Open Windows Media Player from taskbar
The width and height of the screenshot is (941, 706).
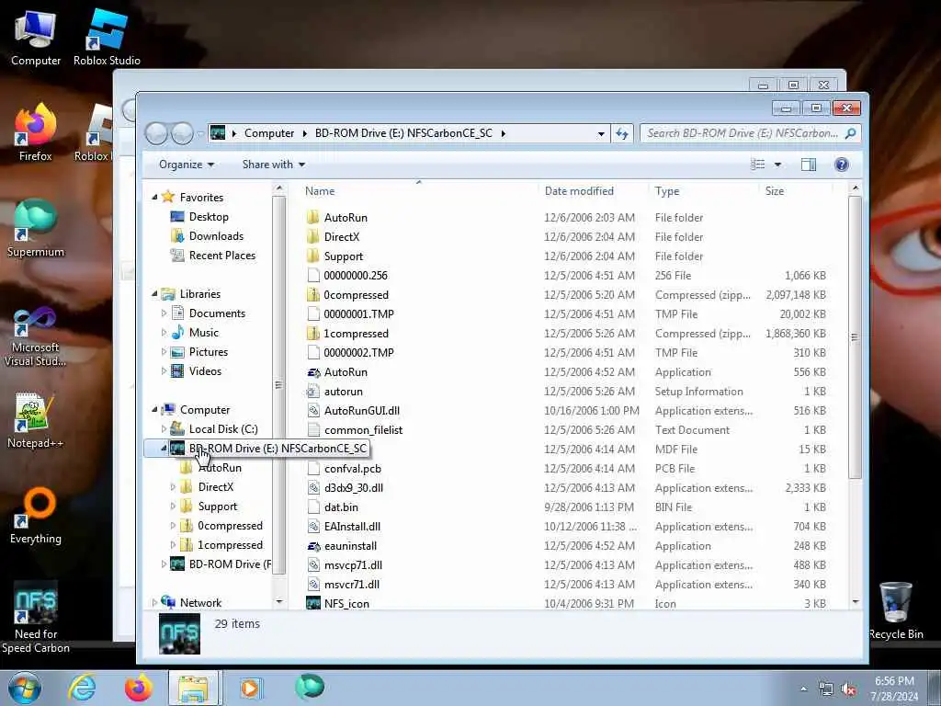[x=250, y=688]
